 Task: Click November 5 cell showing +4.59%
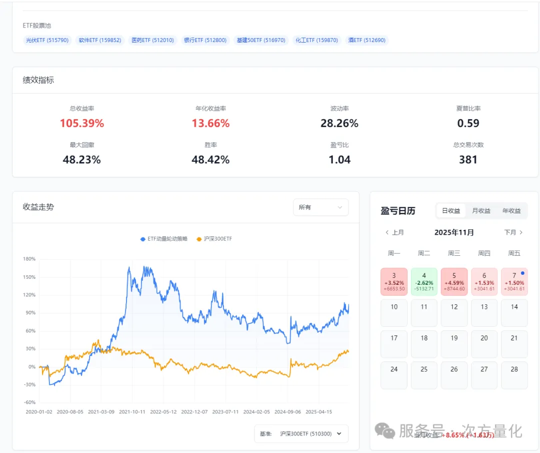coord(454,282)
